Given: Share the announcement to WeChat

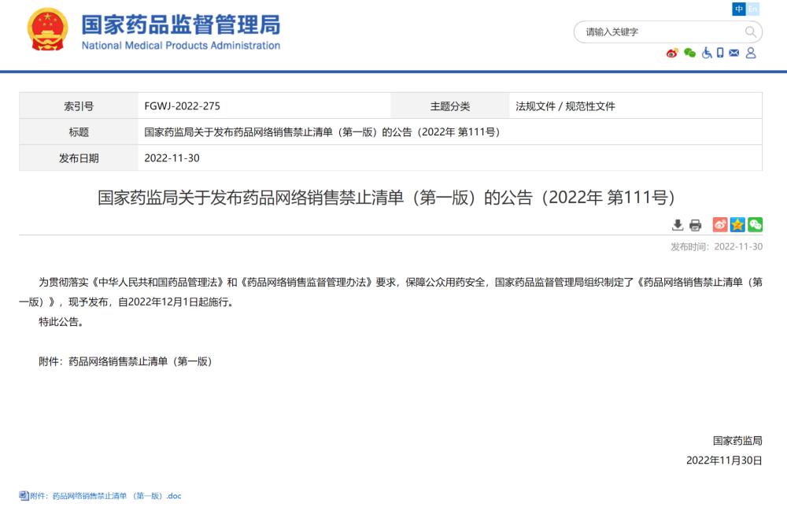Looking at the screenshot, I should click(755, 224).
